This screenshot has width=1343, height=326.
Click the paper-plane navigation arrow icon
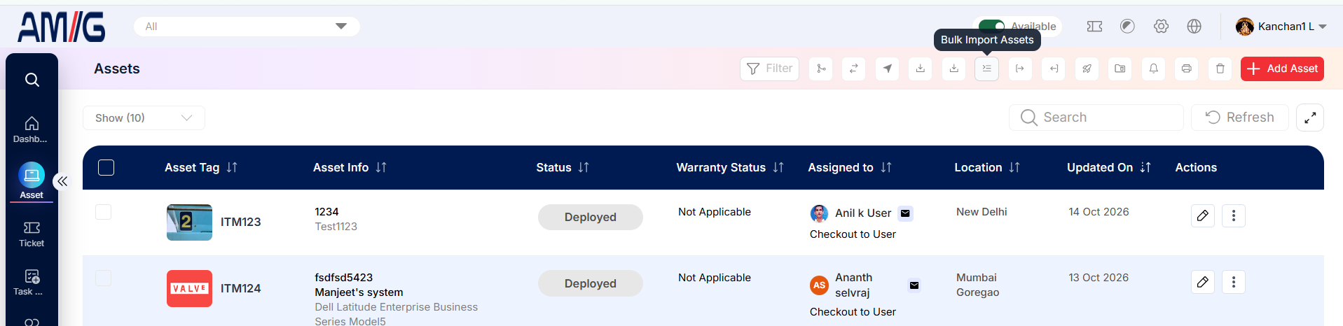tap(888, 69)
